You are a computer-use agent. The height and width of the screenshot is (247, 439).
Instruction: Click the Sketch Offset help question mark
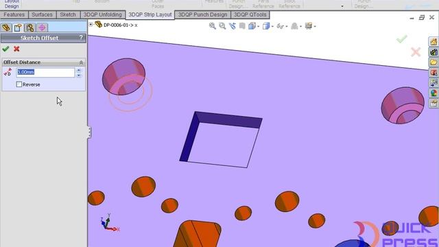pyautogui.click(x=81, y=38)
